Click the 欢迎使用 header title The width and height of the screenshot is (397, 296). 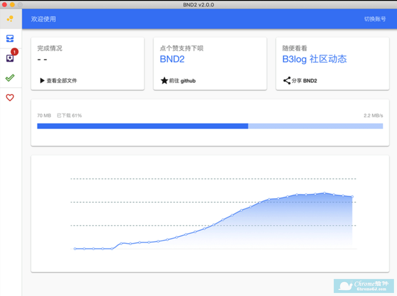pyautogui.click(x=43, y=19)
